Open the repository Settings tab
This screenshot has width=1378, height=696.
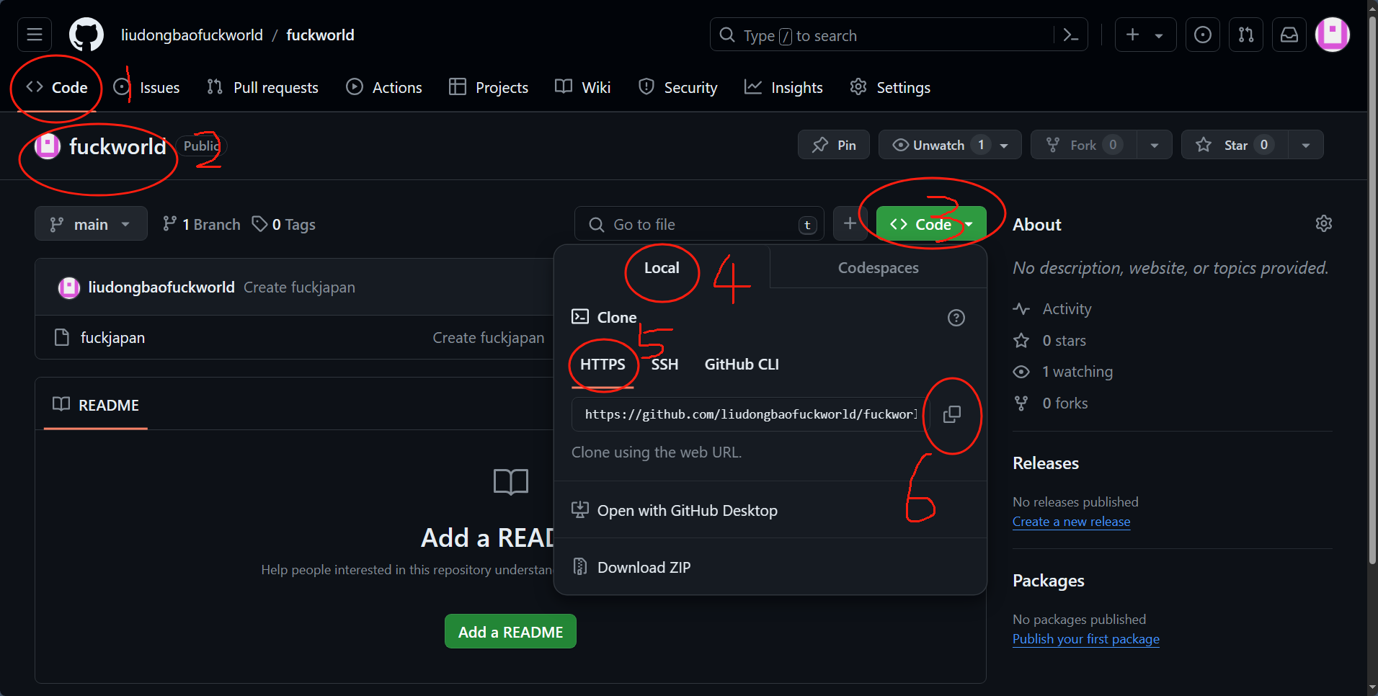[x=890, y=87]
